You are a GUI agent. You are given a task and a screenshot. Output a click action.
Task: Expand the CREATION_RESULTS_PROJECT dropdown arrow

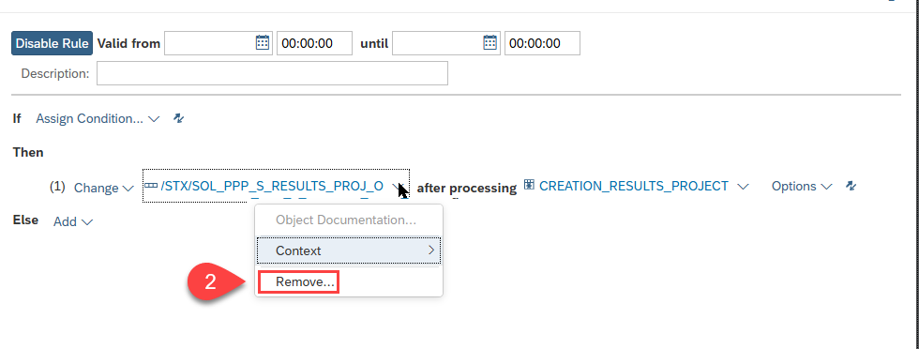[x=743, y=187]
